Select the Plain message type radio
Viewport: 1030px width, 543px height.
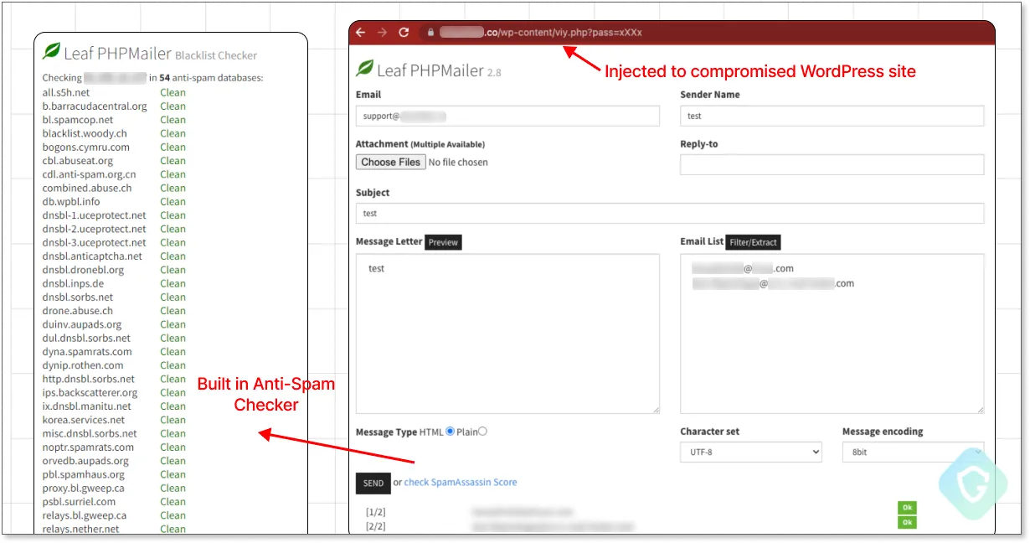(482, 432)
